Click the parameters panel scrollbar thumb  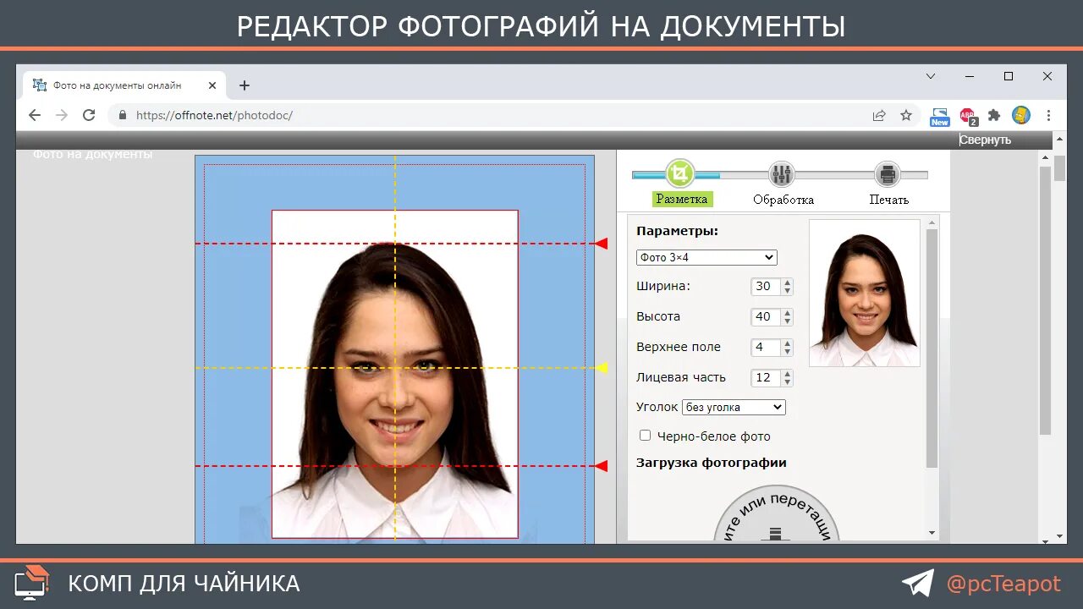click(x=932, y=348)
